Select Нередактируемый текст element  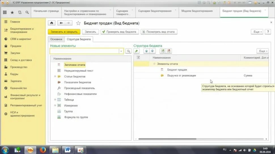pos(79,71)
